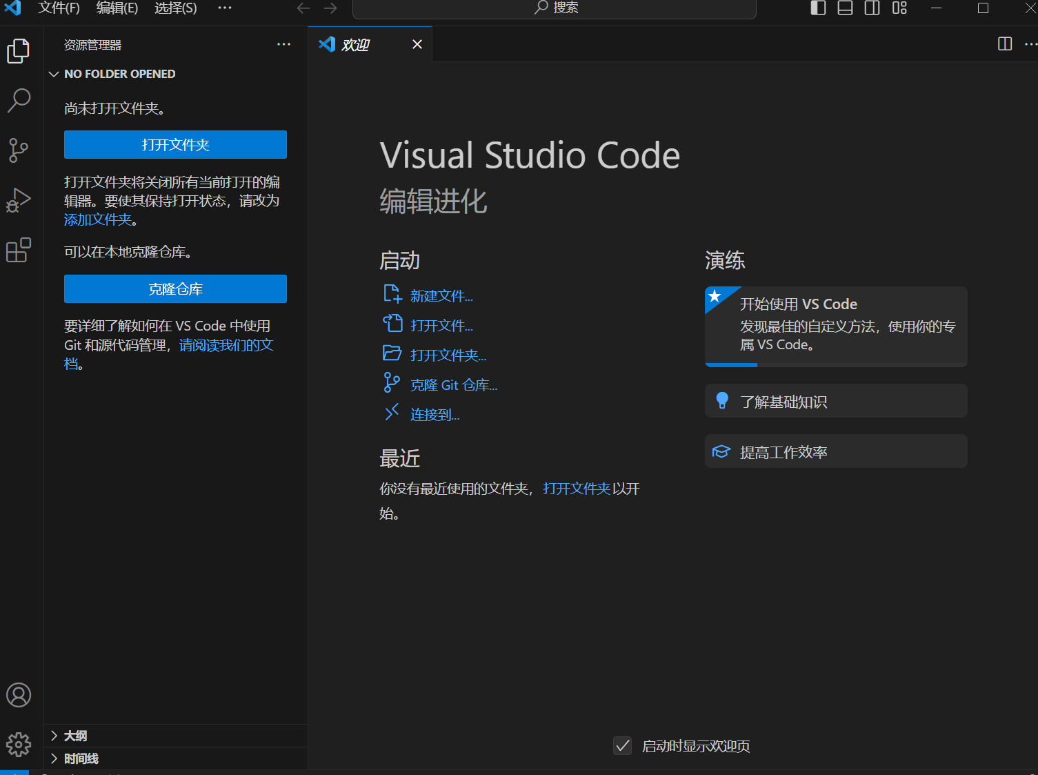Open the 提高工作效率 walkthrough
The height and width of the screenshot is (775, 1038).
[x=836, y=451]
